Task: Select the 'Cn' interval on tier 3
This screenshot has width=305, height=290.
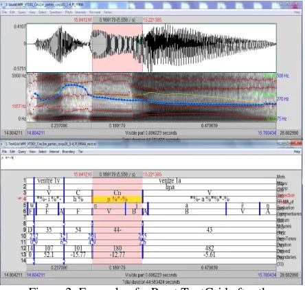Action: 117,193
